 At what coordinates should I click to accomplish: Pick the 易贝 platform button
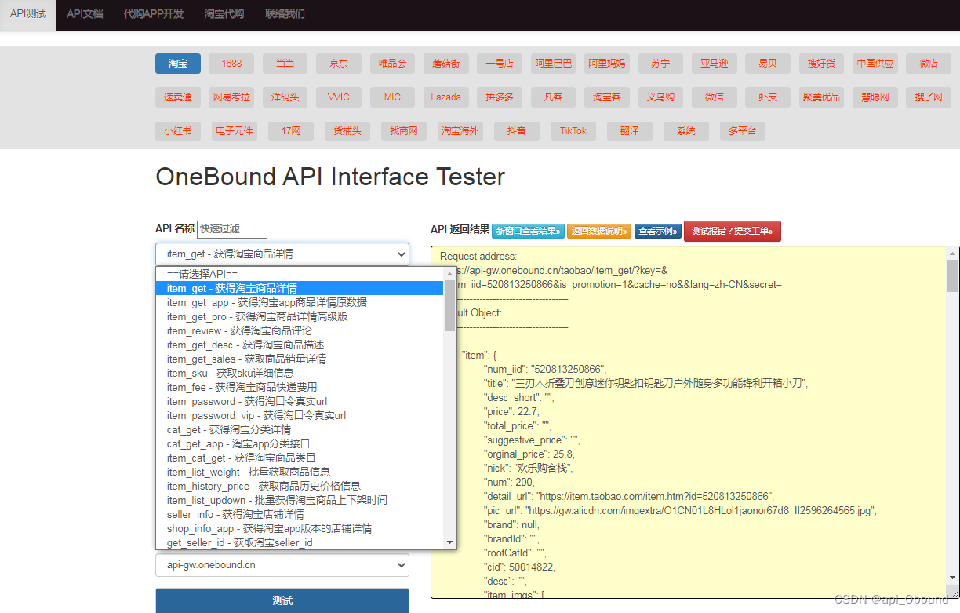[768, 64]
